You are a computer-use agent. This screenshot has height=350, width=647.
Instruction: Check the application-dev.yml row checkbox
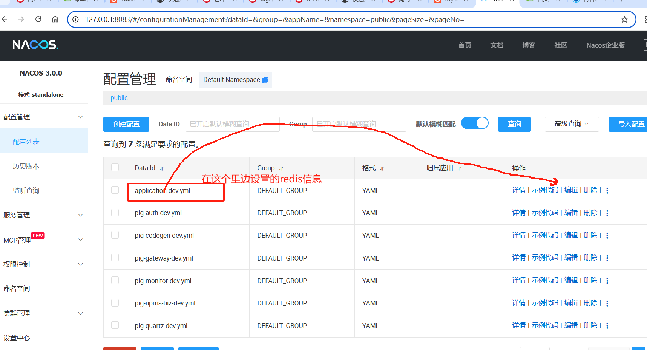115,190
